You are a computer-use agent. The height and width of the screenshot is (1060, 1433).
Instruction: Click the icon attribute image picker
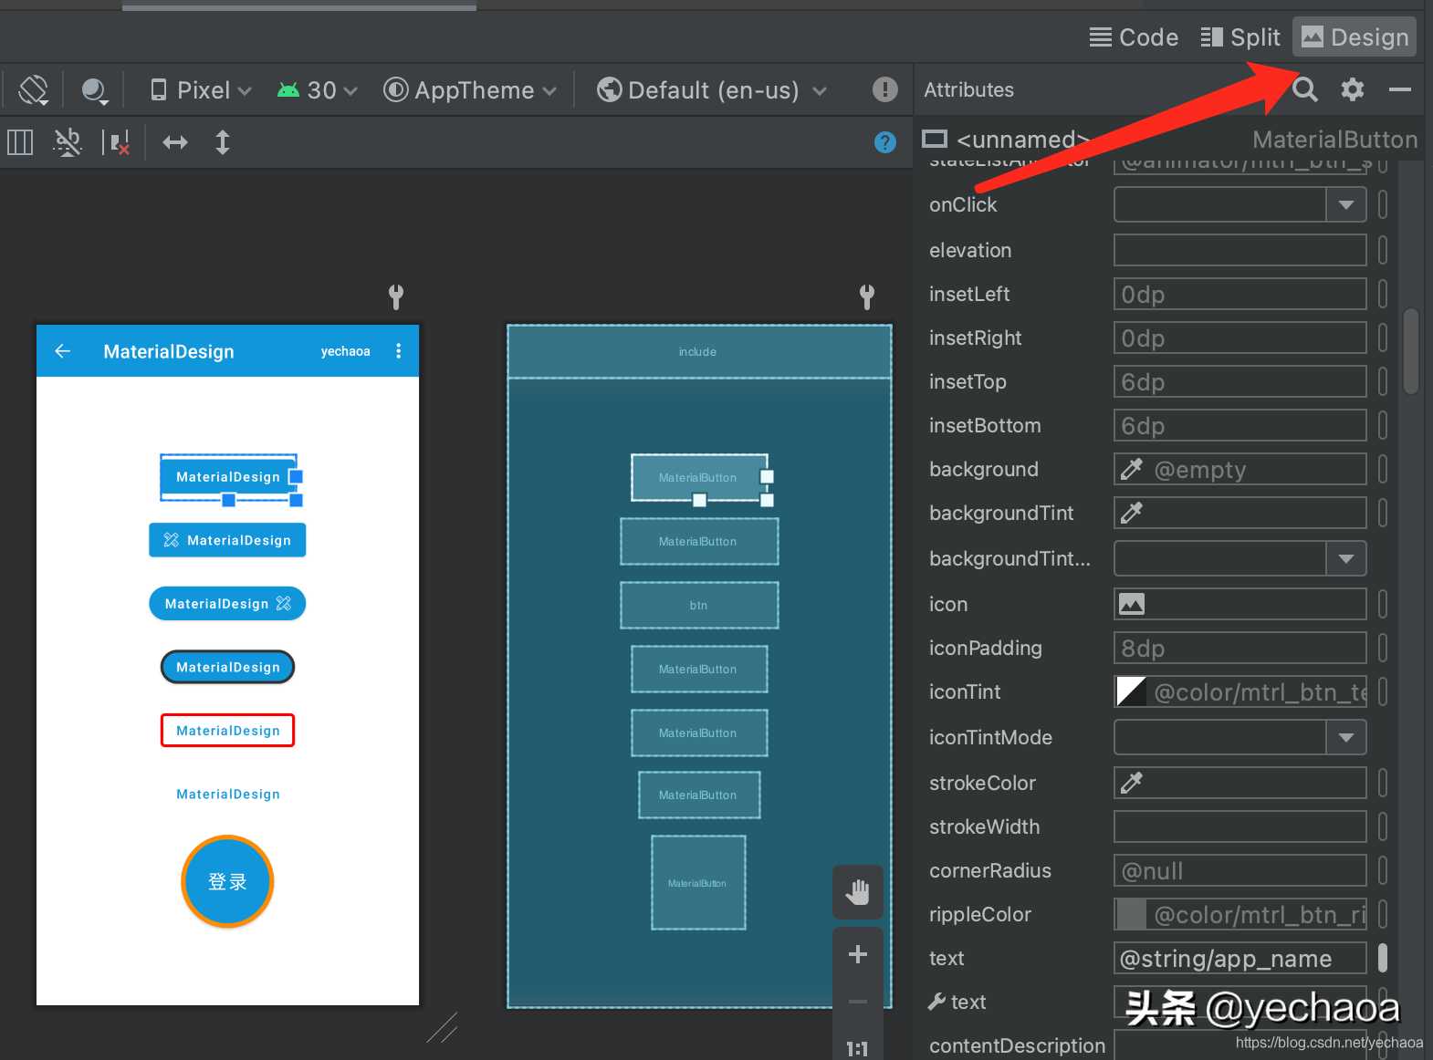pyautogui.click(x=1132, y=604)
